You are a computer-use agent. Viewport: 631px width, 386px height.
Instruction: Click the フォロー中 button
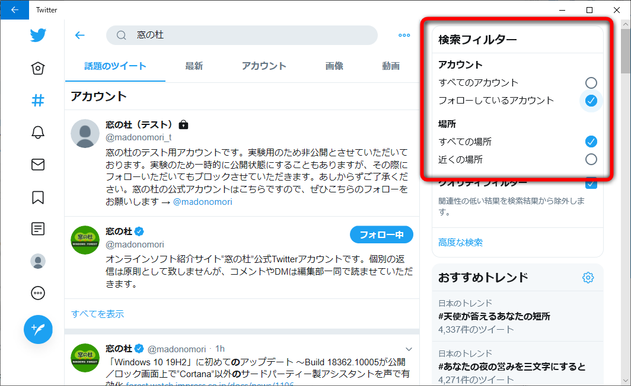381,234
